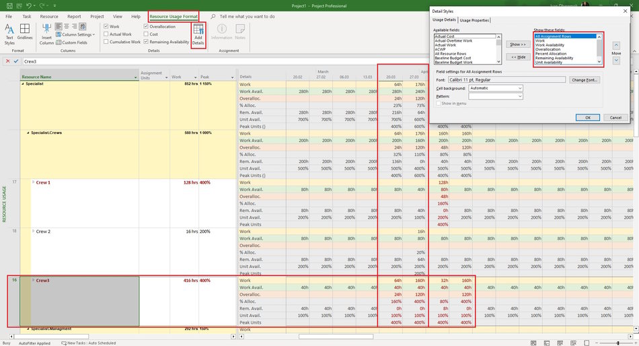Open the View ribbon tab
The image size is (639, 346).
[x=117, y=16]
